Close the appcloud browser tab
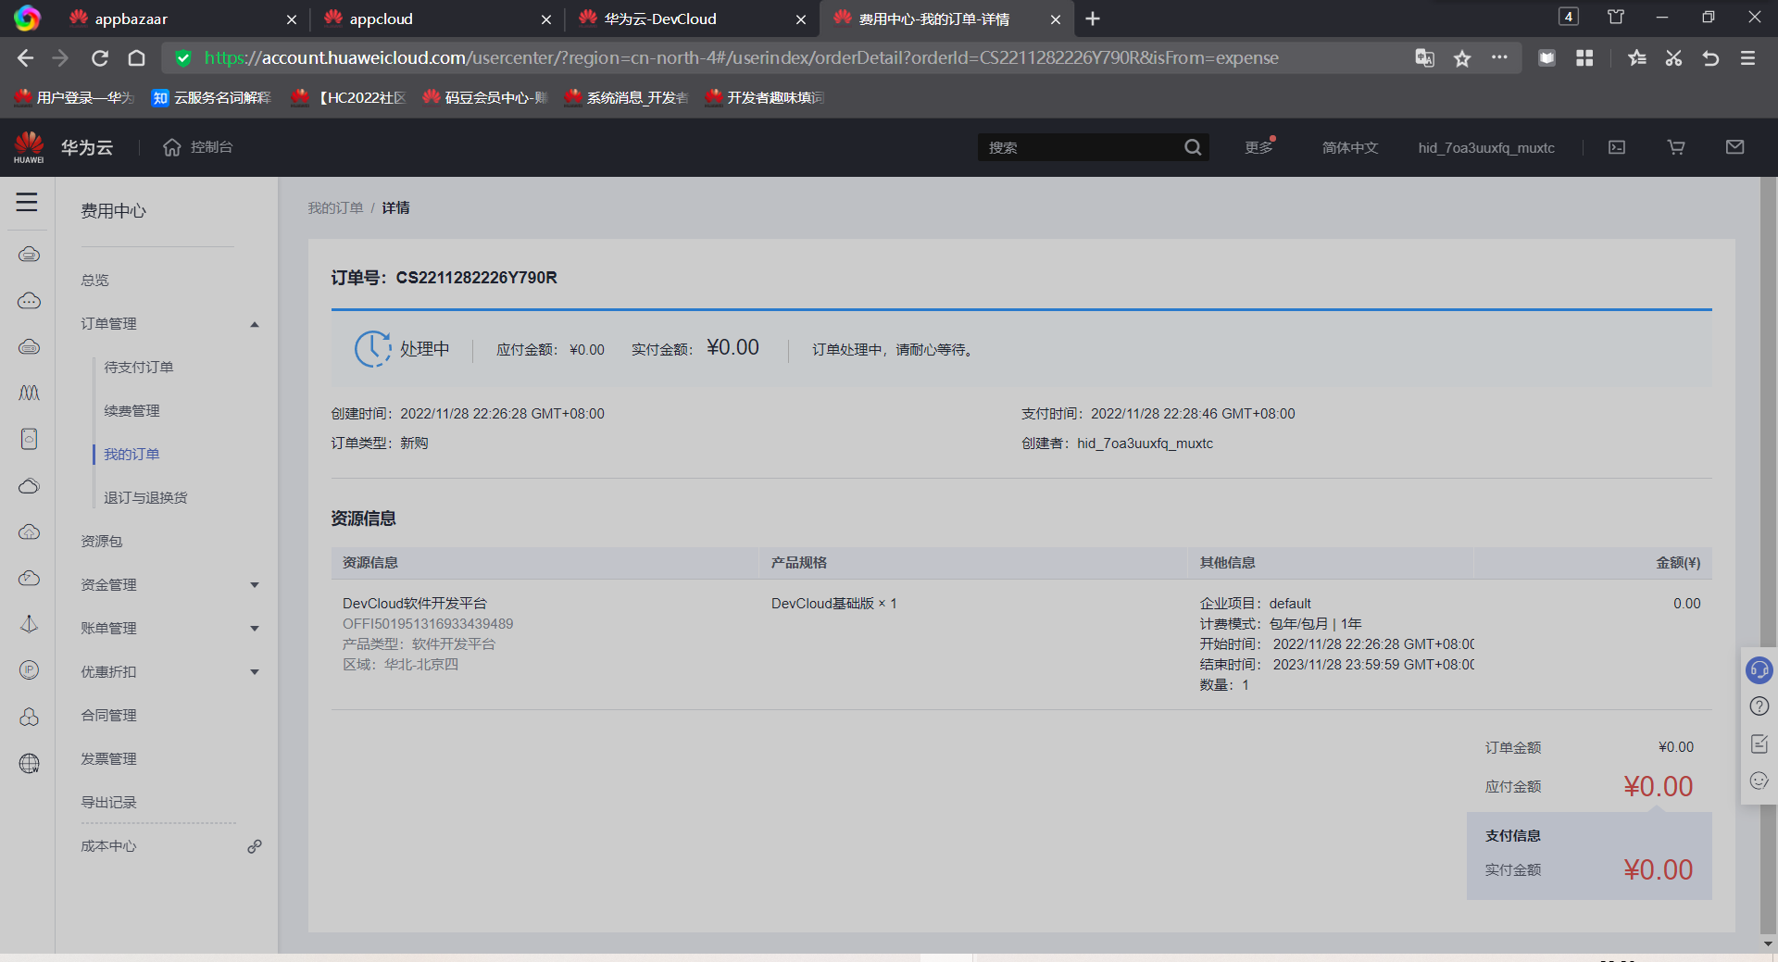This screenshot has height=962, width=1778. 546,19
